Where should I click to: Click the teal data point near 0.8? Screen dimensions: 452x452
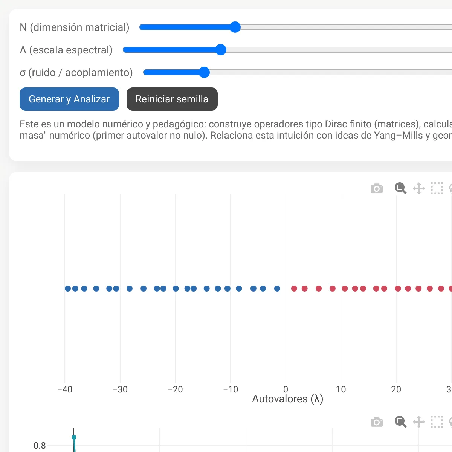coord(74,437)
